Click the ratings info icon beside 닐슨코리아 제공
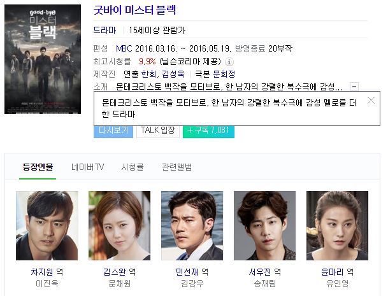This screenshot has width=388, height=296. [229, 62]
